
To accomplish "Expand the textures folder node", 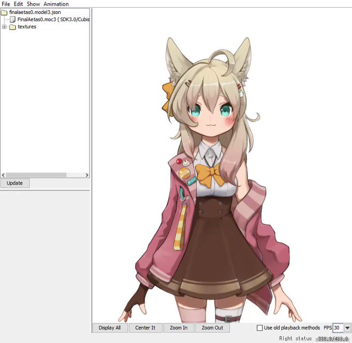I will click(4, 27).
